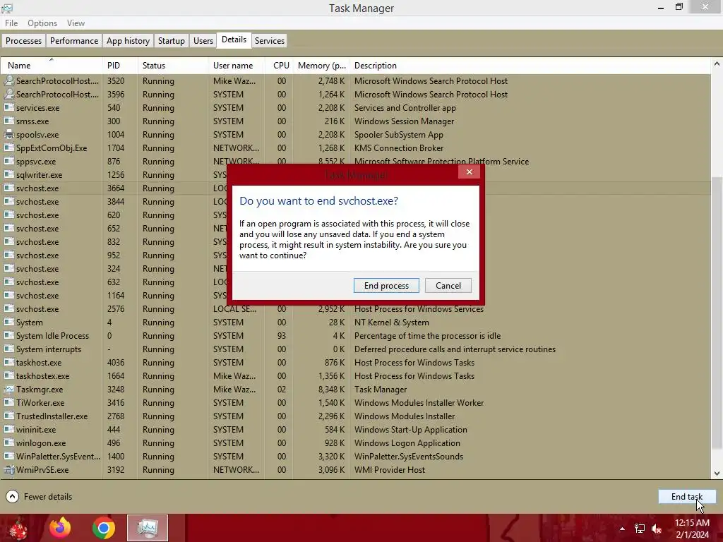Open the Options menu
The image size is (723, 542).
42,23
